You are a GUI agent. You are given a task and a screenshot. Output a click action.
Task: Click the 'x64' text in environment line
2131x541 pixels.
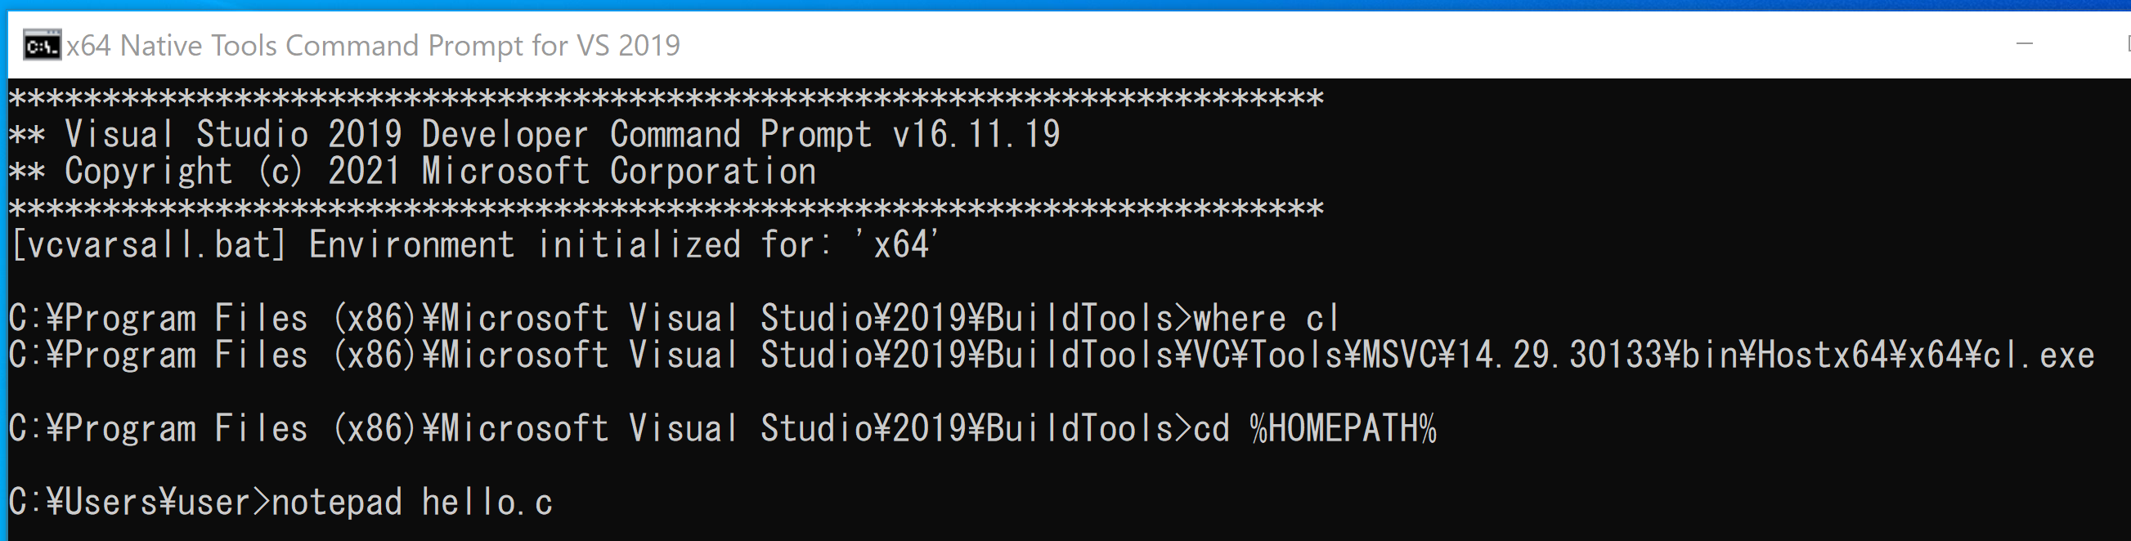point(899,244)
